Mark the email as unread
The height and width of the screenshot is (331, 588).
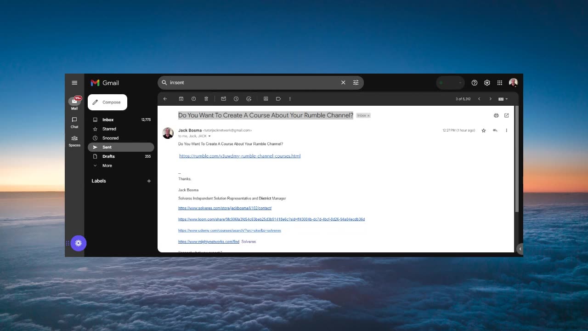[223, 99]
